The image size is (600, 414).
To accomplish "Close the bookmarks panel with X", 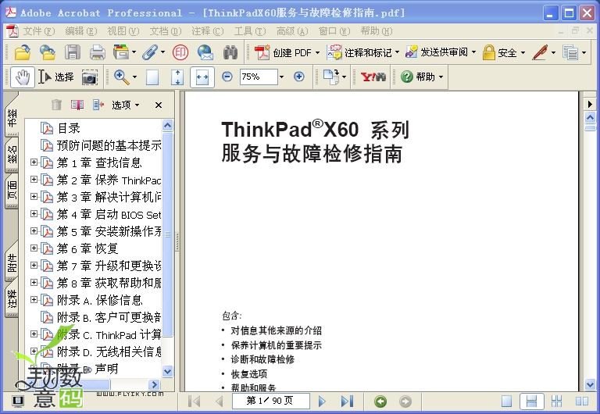I will [159, 105].
